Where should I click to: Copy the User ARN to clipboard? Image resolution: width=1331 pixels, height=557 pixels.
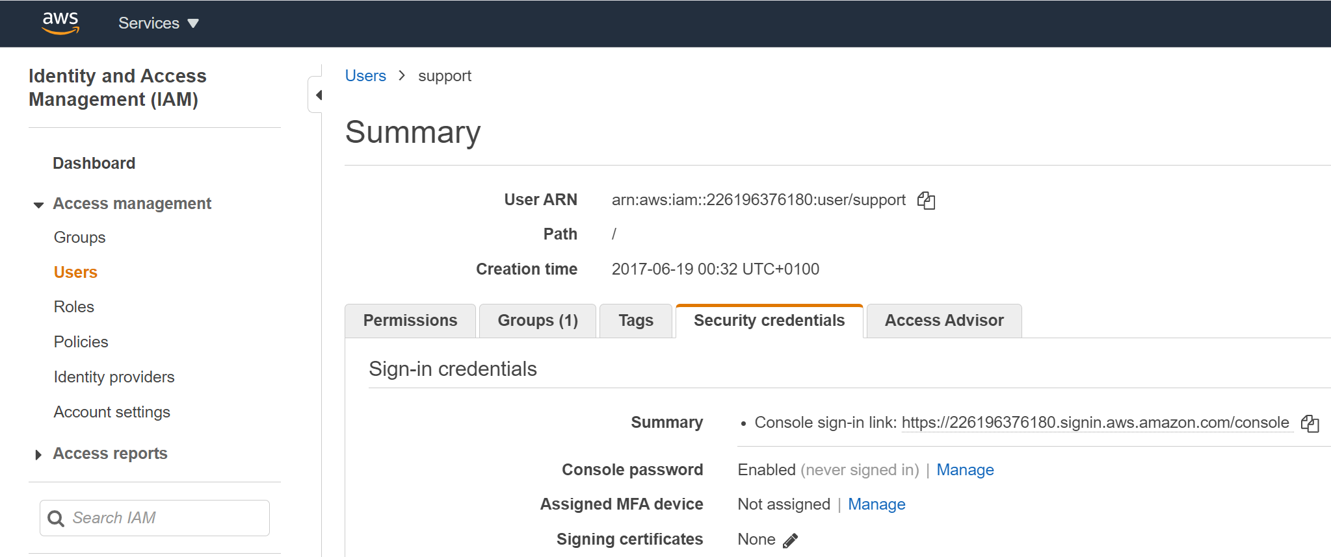click(926, 201)
